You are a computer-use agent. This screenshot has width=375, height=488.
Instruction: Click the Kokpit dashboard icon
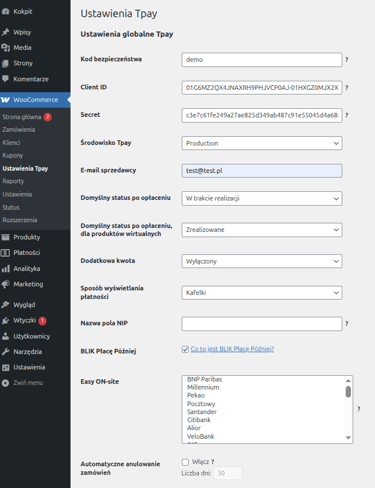coord(6,11)
